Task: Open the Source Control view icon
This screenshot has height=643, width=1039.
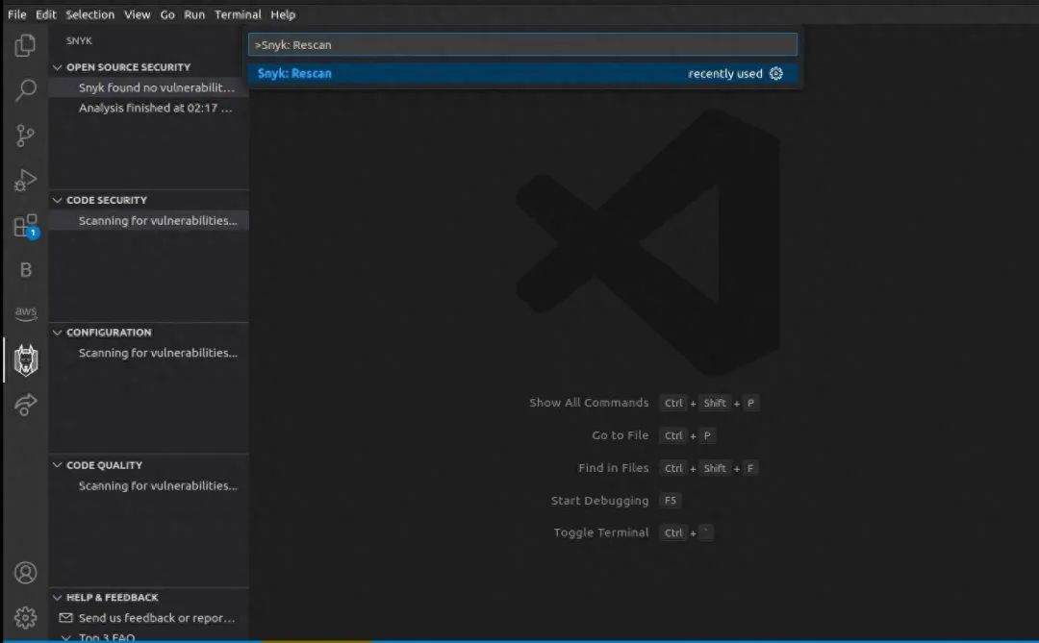Action: pos(25,136)
